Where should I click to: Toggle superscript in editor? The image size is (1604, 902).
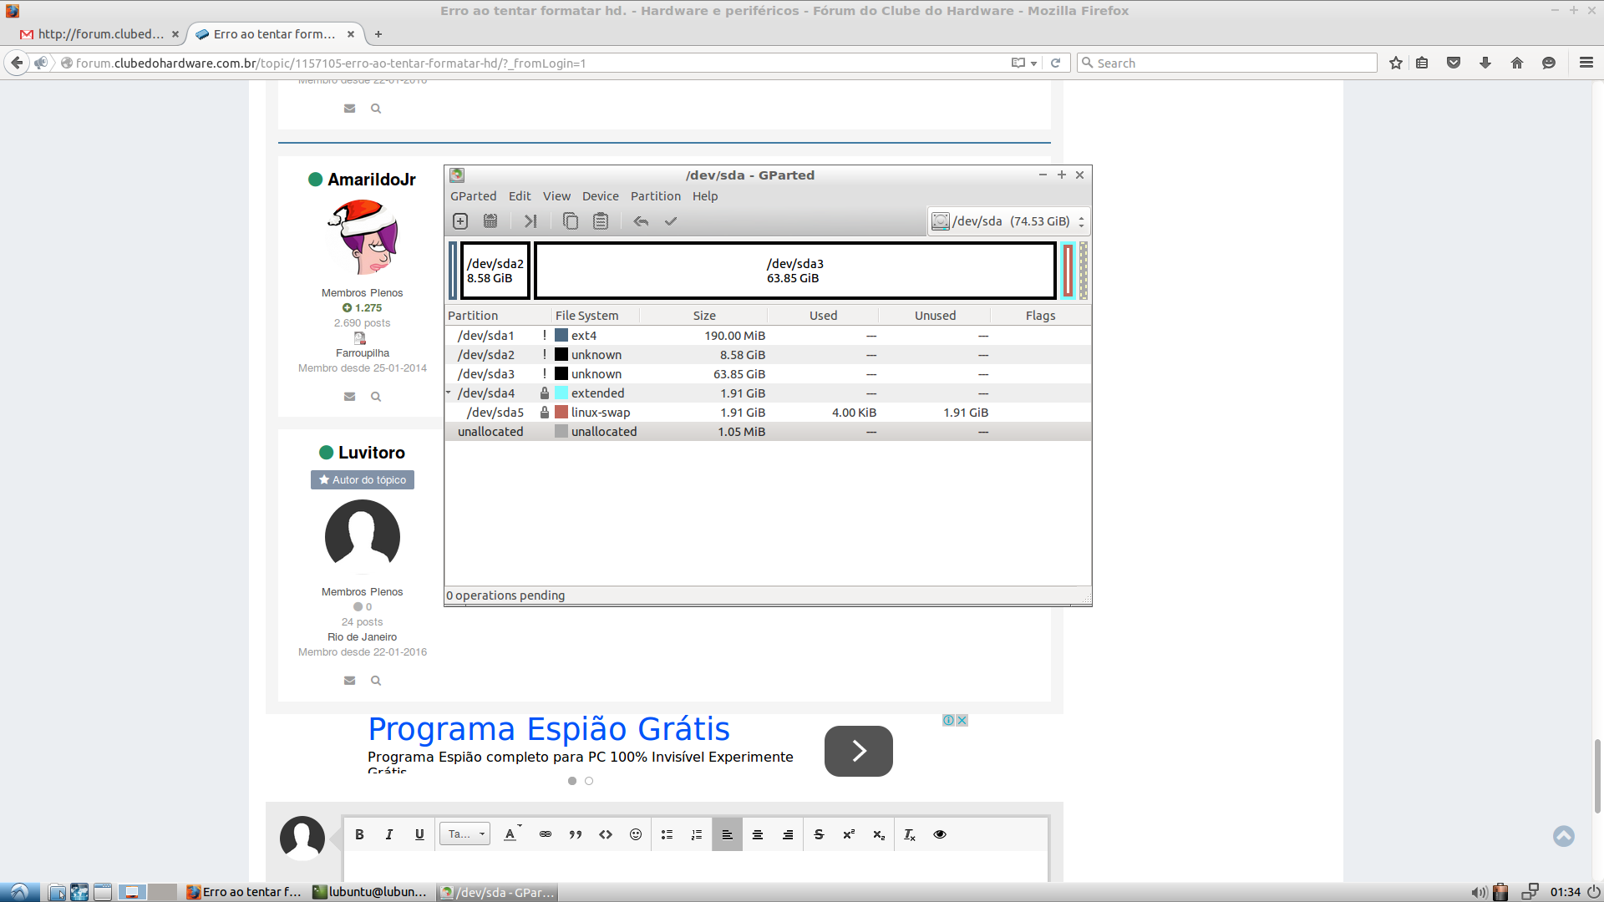(x=849, y=834)
